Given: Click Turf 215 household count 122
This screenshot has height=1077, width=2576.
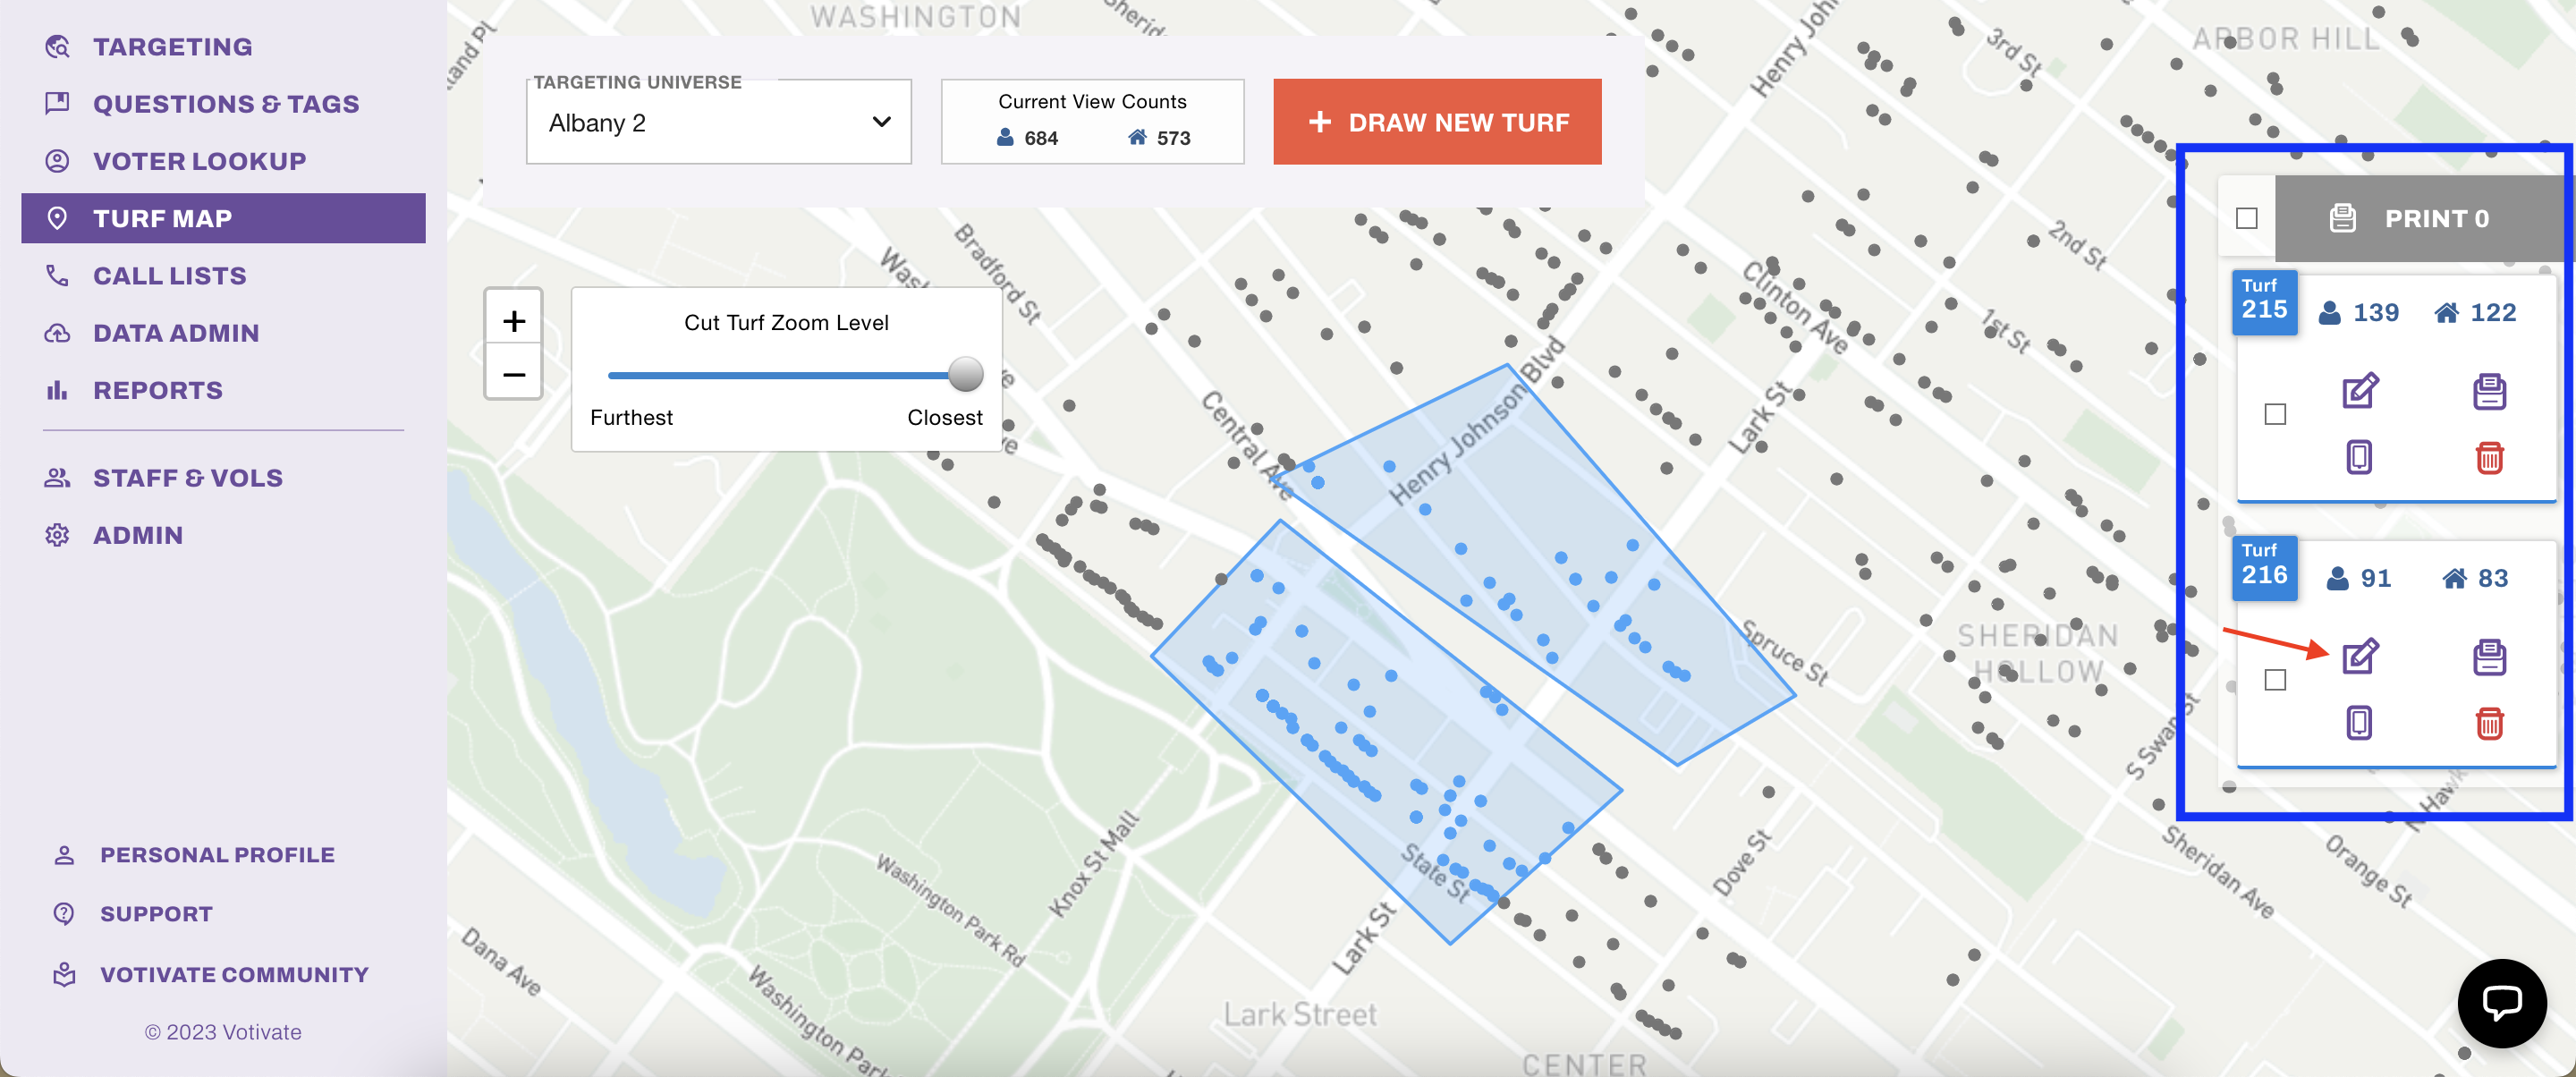Looking at the screenshot, I should coord(2493,313).
